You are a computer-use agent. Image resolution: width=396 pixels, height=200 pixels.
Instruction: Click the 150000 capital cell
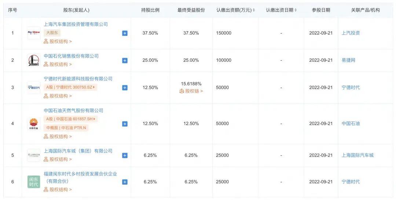[x=224, y=33]
